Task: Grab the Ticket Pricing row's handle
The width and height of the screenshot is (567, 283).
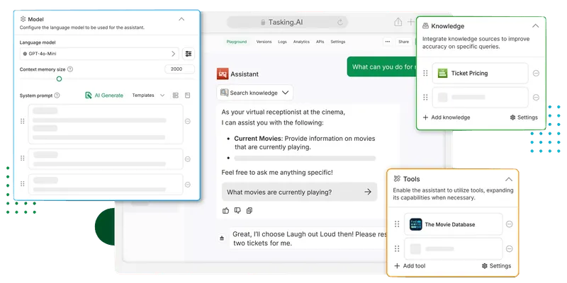Action: pyautogui.click(x=426, y=74)
